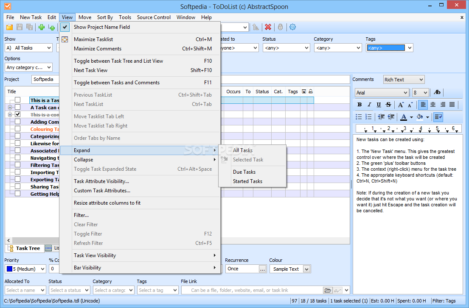Image resolution: width=469 pixels, height=308 pixels.
Task: Expand the completed strikethrough task node
Action: point(10,115)
